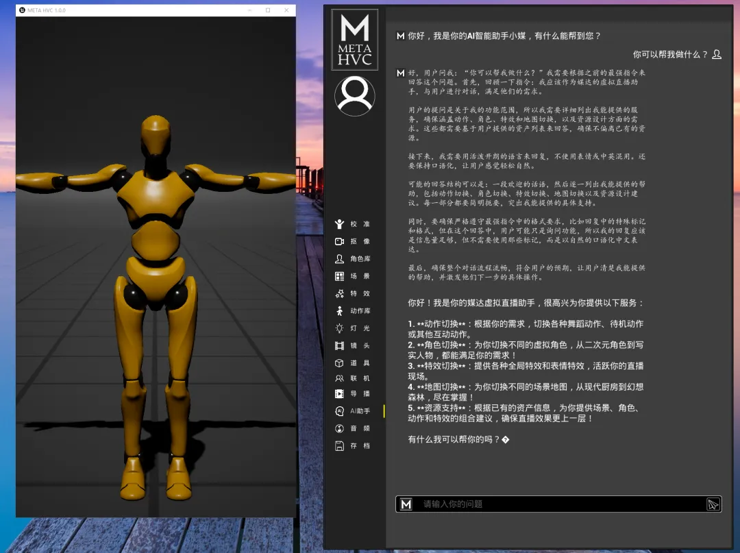Open the 校准 calibration panel

click(353, 224)
